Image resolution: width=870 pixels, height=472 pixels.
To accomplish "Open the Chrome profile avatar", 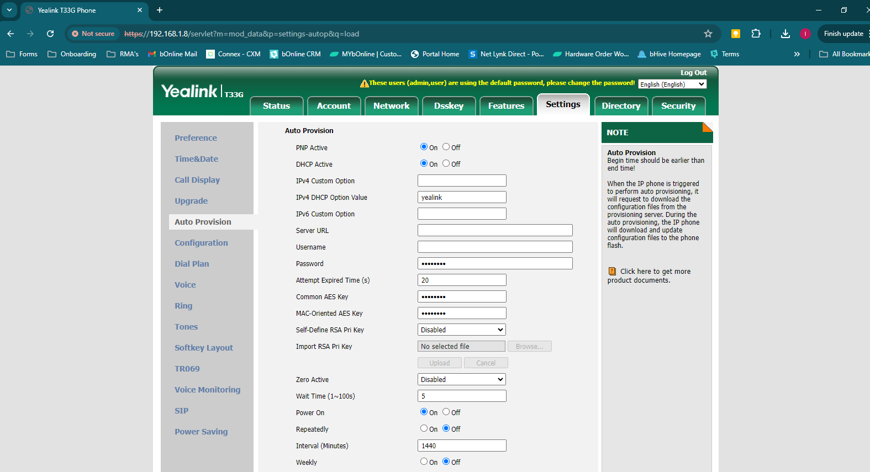I will (x=805, y=34).
